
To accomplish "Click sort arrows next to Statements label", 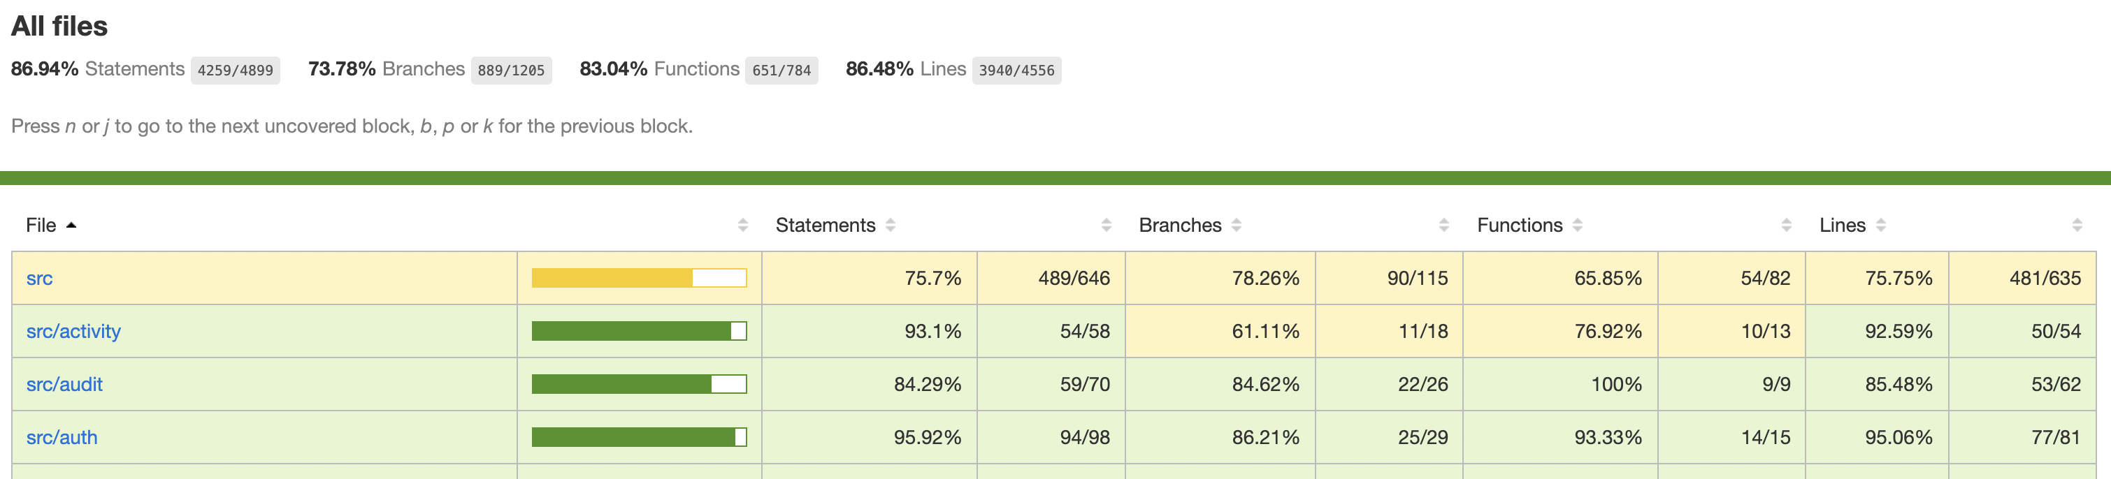I will [x=890, y=225].
